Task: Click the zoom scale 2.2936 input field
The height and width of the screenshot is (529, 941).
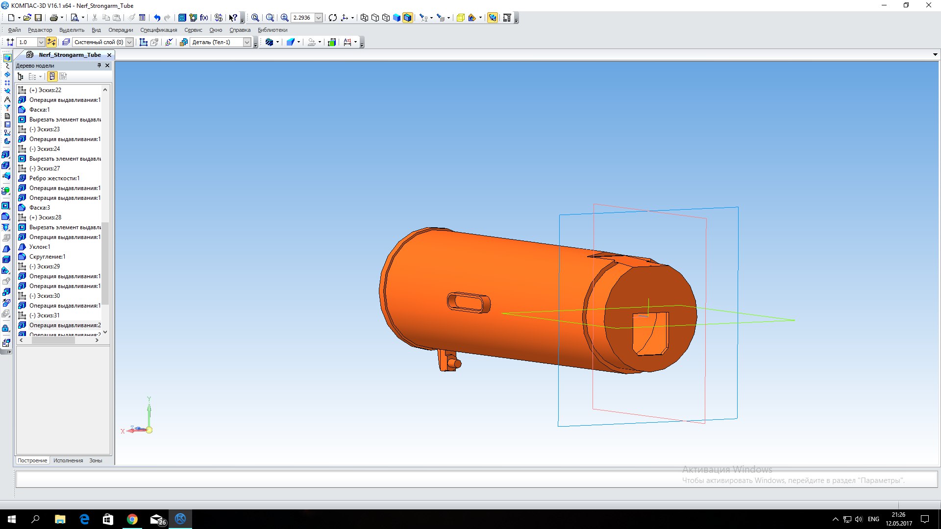Action: click(302, 18)
